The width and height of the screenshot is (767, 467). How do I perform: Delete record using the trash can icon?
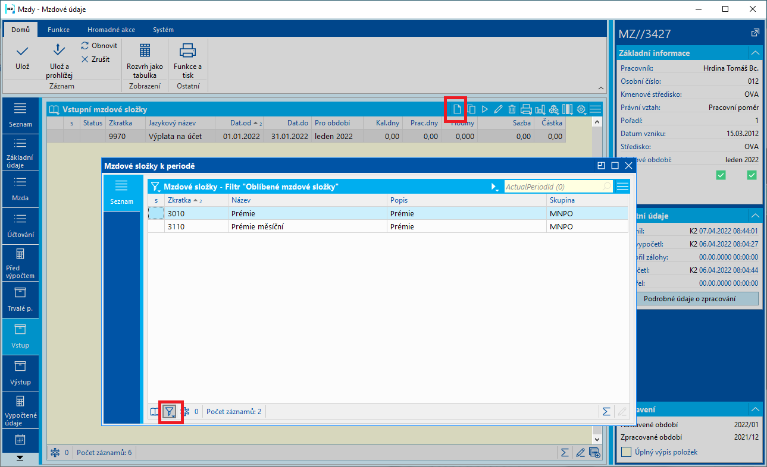pyautogui.click(x=512, y=109)
